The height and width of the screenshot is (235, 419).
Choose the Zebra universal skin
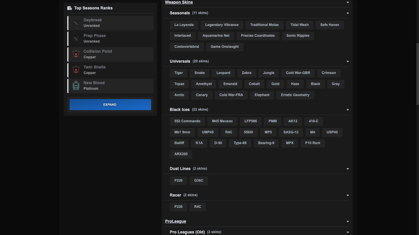(x=246, y=73)
